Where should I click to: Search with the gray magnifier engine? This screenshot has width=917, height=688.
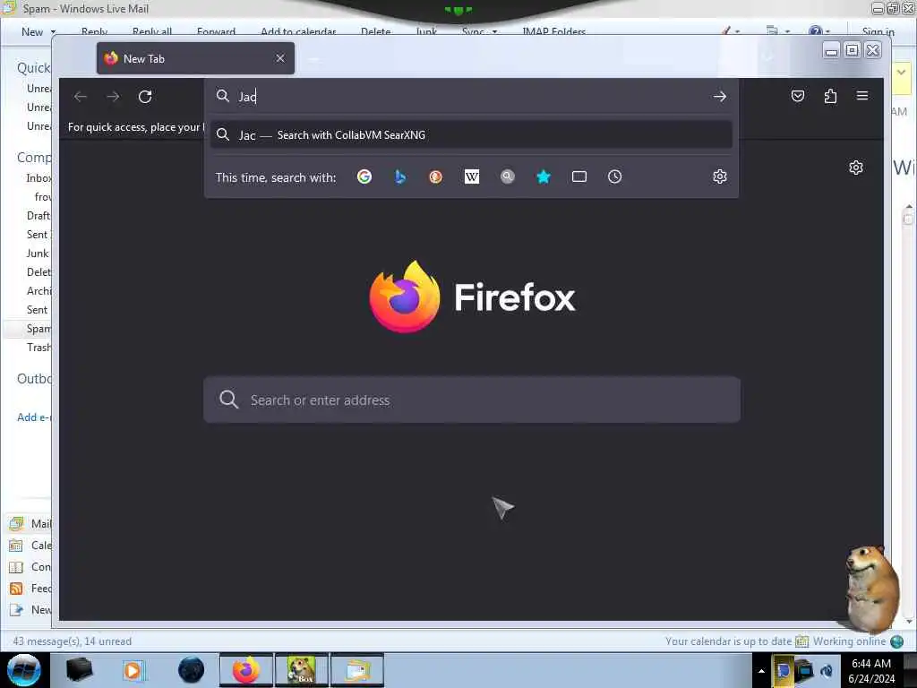click(508, 176)
